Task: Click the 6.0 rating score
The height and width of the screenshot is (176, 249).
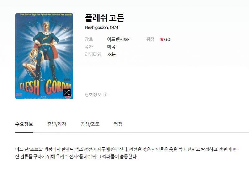Action: [167, 39]
